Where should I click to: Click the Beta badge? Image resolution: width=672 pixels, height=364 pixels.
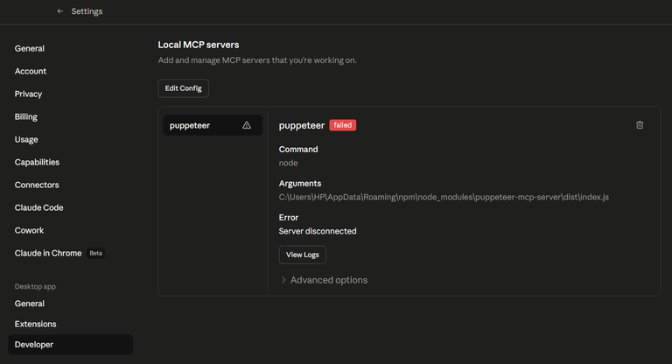(x=95, y=254)
